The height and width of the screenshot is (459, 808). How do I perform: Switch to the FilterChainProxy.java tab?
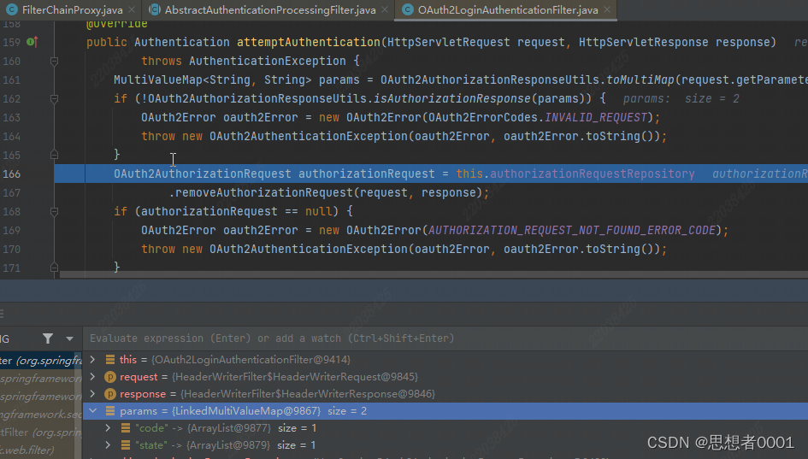[x=73, y=10]
